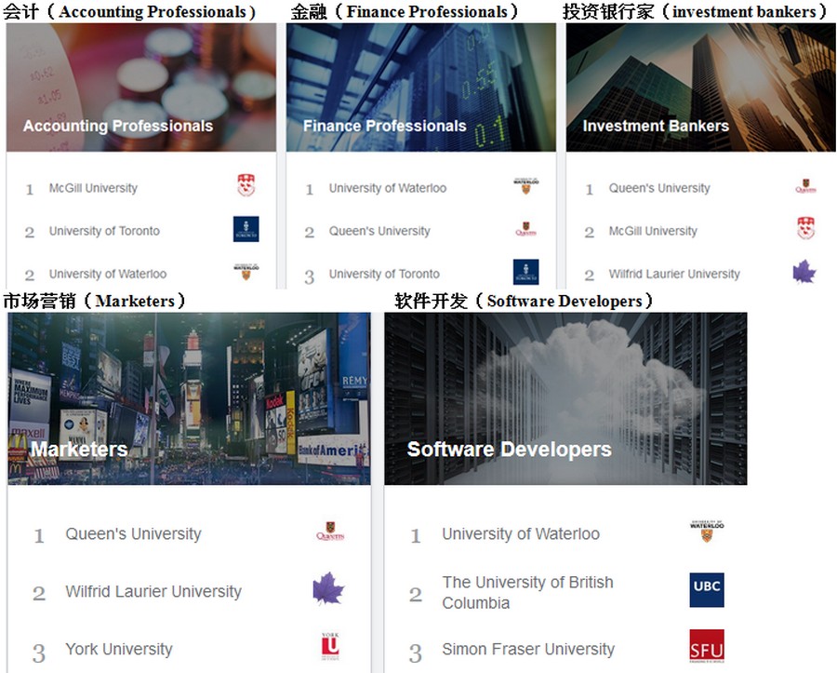The width and height of the screenshot is (837, 673).
Task: Open University of Waterloo under Accounting Professionals
Action: [108, 274]
